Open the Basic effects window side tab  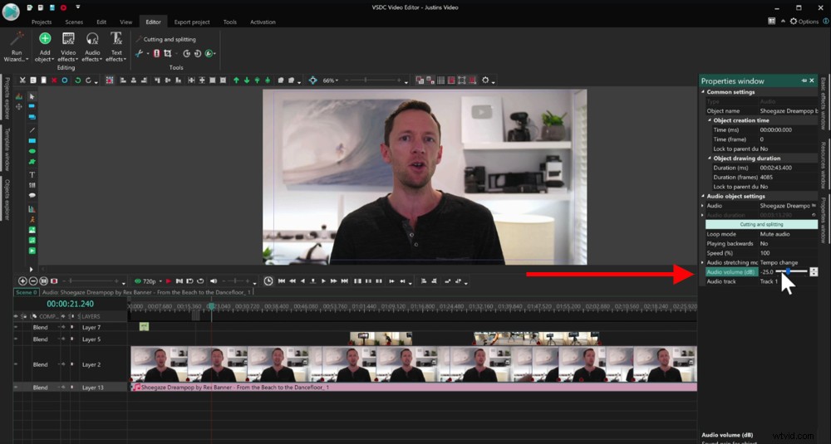tap(824, 104)
